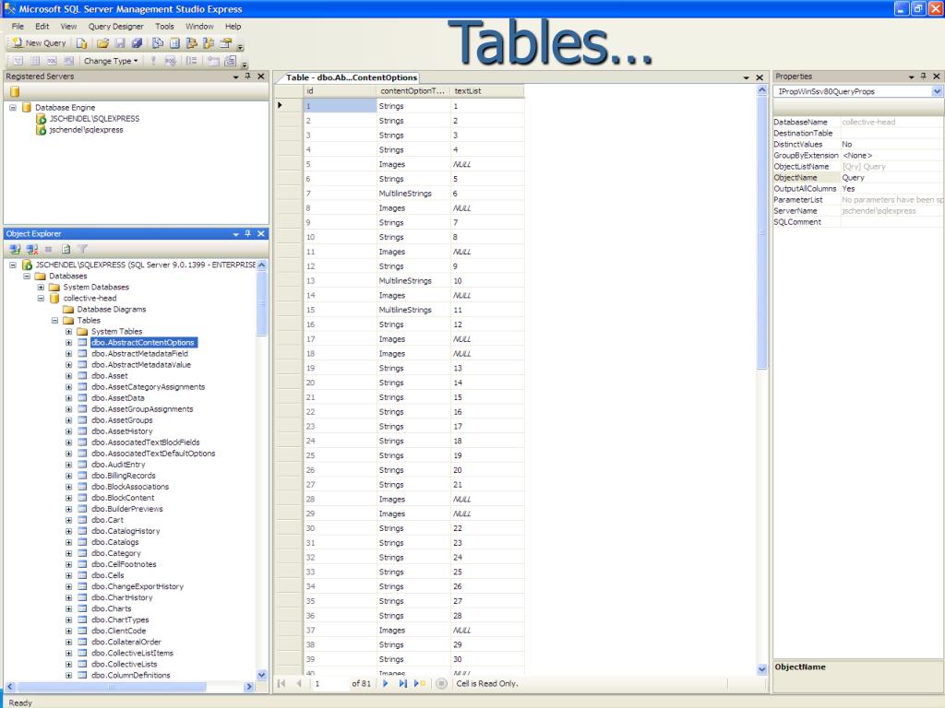Click the textList column header
The width and height of the screenshot is (945, 708).
click(x=487, y=91)
